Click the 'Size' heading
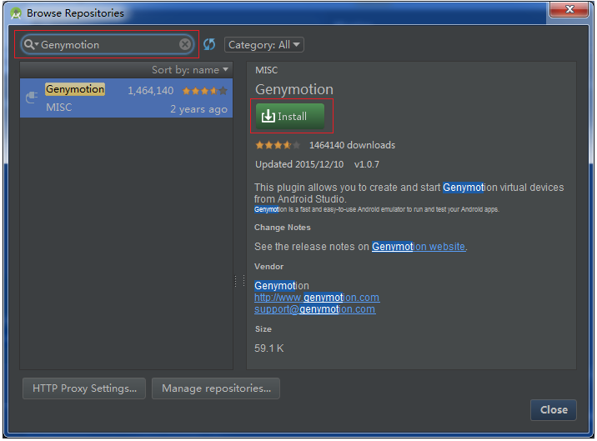The image size is (597, 441). 263,329
